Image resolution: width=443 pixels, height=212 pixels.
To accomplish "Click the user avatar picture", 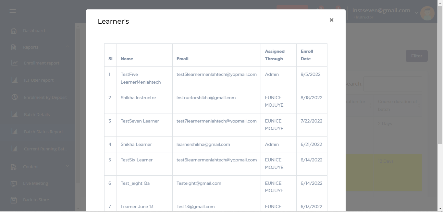I will tap(427, 13).
